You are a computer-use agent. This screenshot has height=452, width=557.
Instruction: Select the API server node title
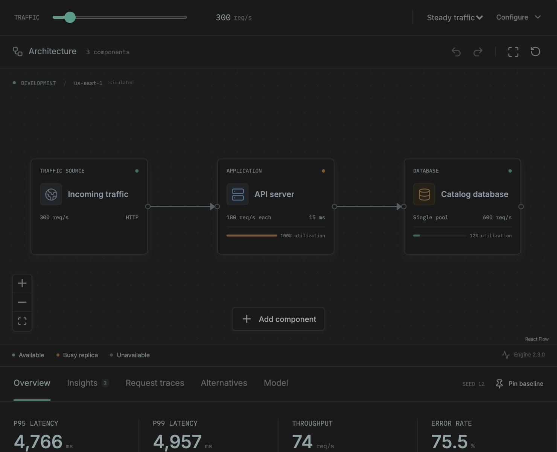click(274, 194)
